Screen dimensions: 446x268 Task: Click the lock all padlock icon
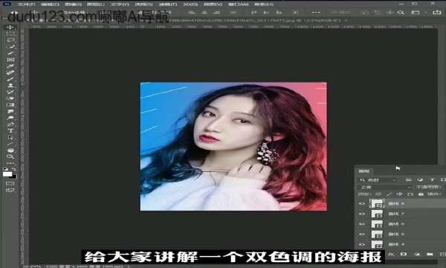pos(421,194)
